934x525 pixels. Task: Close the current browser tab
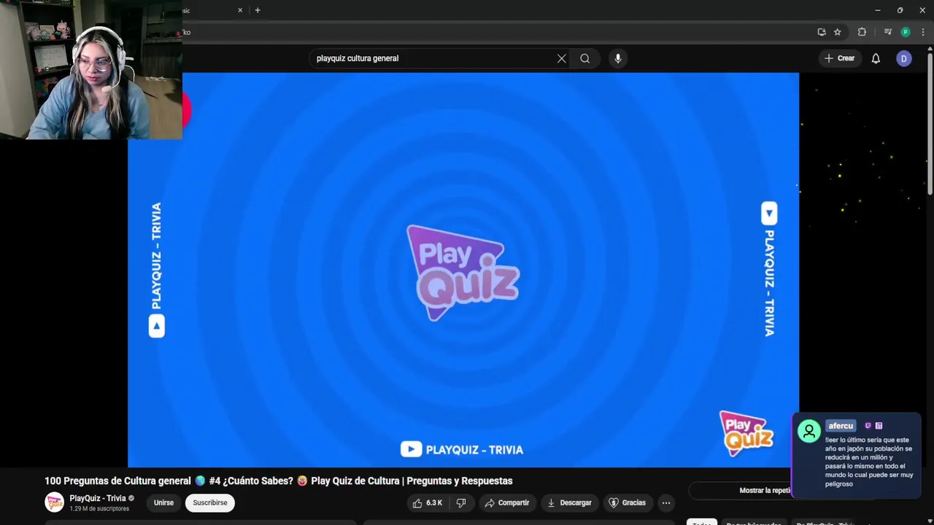tap(240, 10)
